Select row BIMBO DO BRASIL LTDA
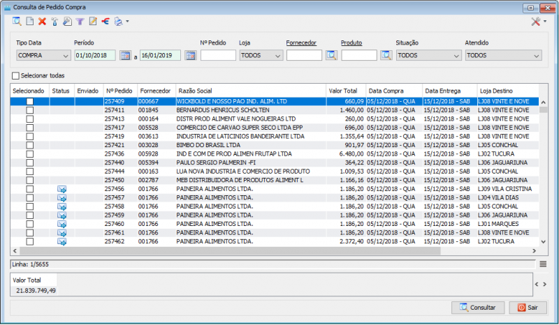559x325 pixels. point(275,145)
